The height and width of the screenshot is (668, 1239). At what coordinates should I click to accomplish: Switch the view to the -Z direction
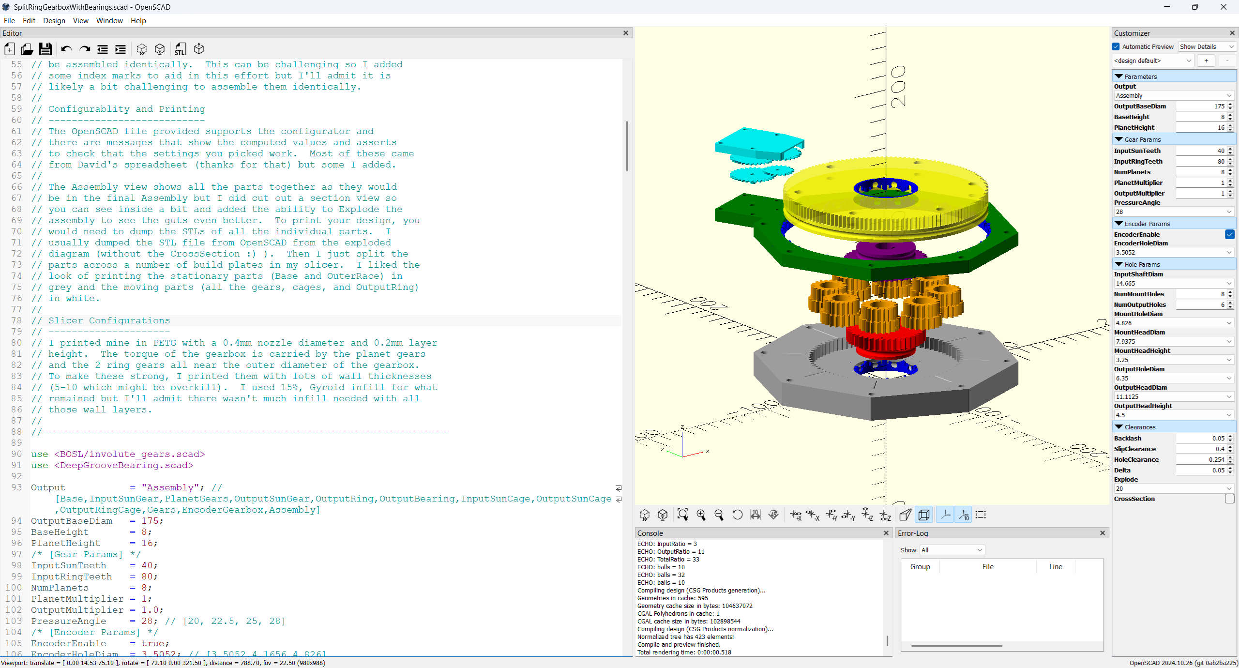tap(886, 515)
